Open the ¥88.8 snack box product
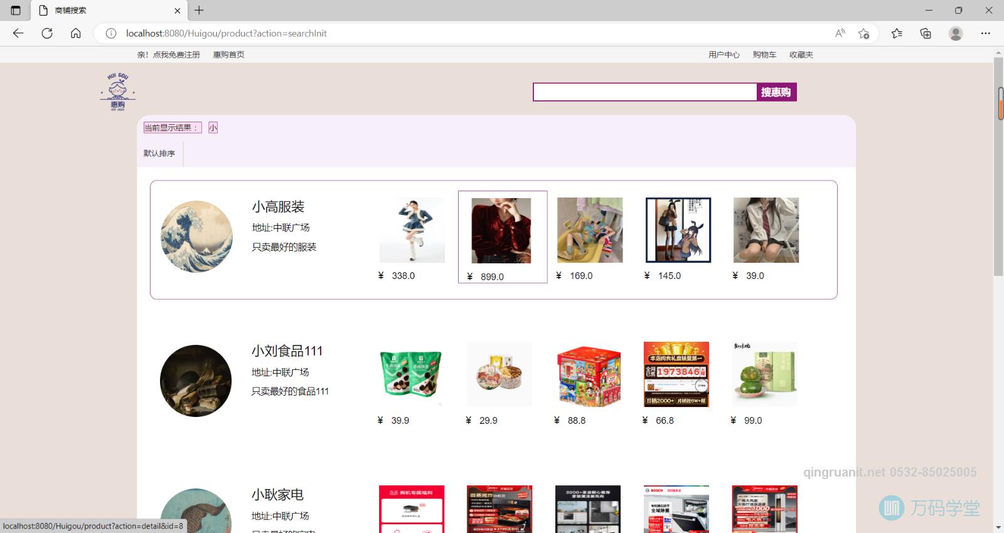This screenshot has height=533, width=1004. [x=589, y=374]
